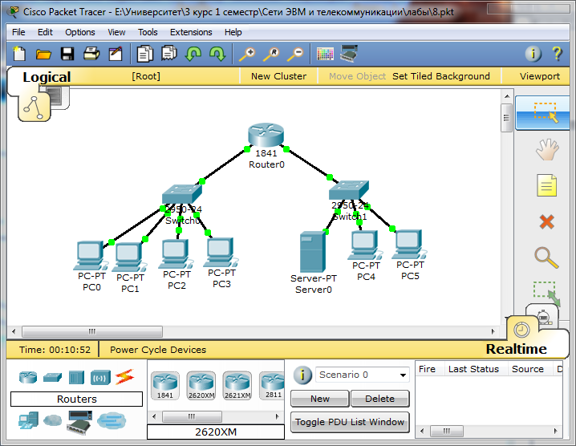Switch to the Realtime mode tab

[516, 349]
